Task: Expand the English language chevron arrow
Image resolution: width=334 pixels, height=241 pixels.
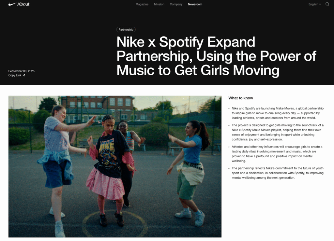Action: (x=320, y=4)
